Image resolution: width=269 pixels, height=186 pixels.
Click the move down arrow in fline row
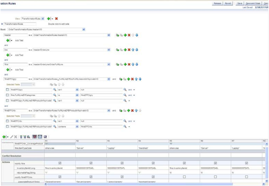point(137,64)
